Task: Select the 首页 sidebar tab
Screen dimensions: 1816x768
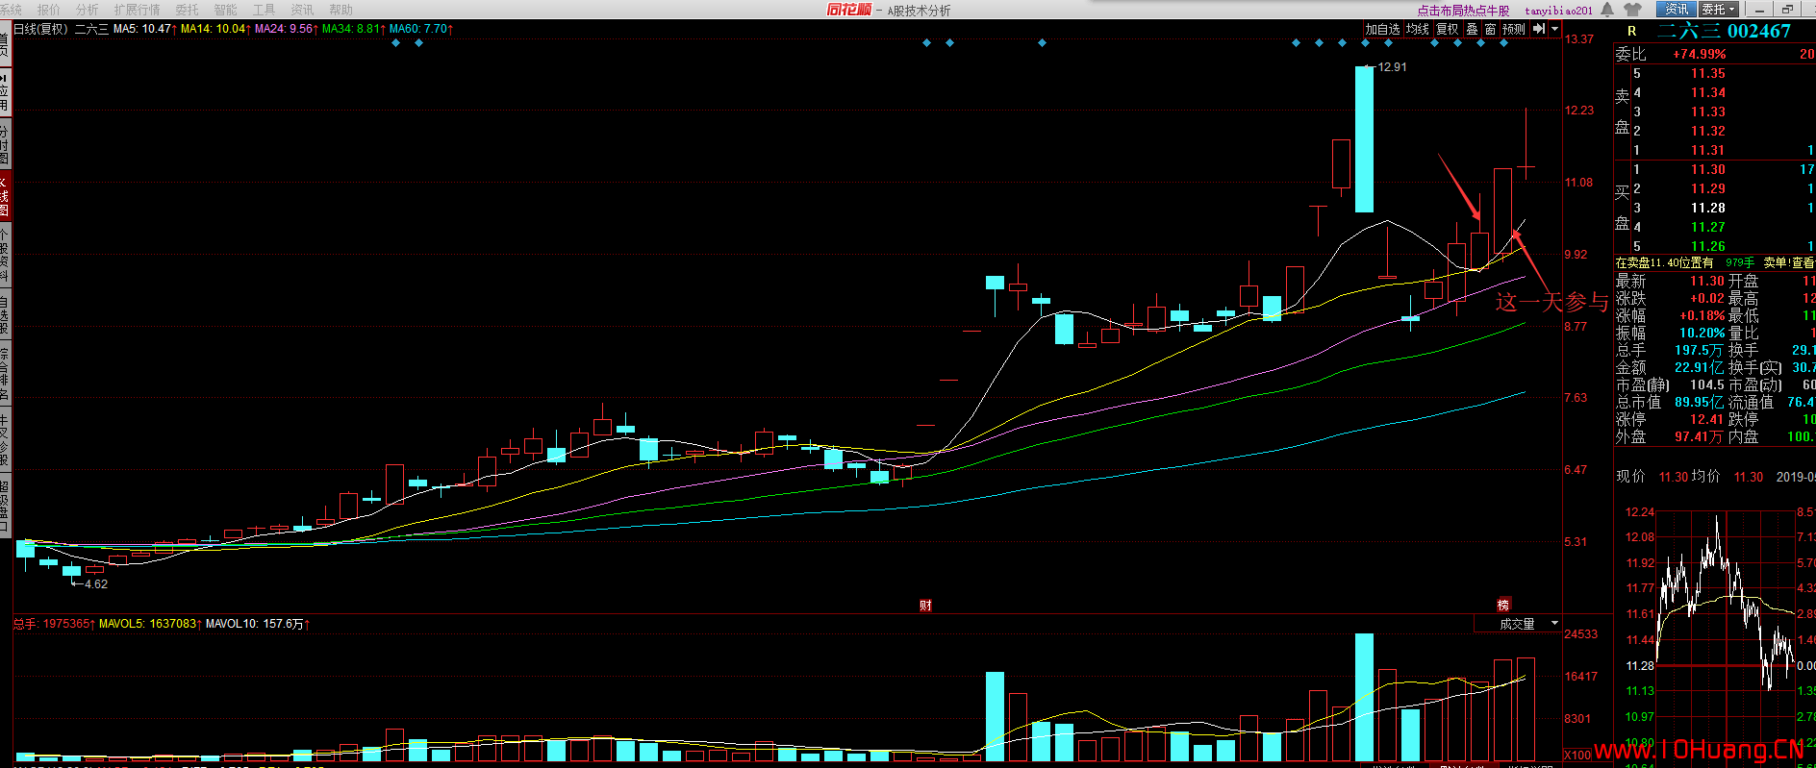Action: pyautogui.click(x=5, y=44)
